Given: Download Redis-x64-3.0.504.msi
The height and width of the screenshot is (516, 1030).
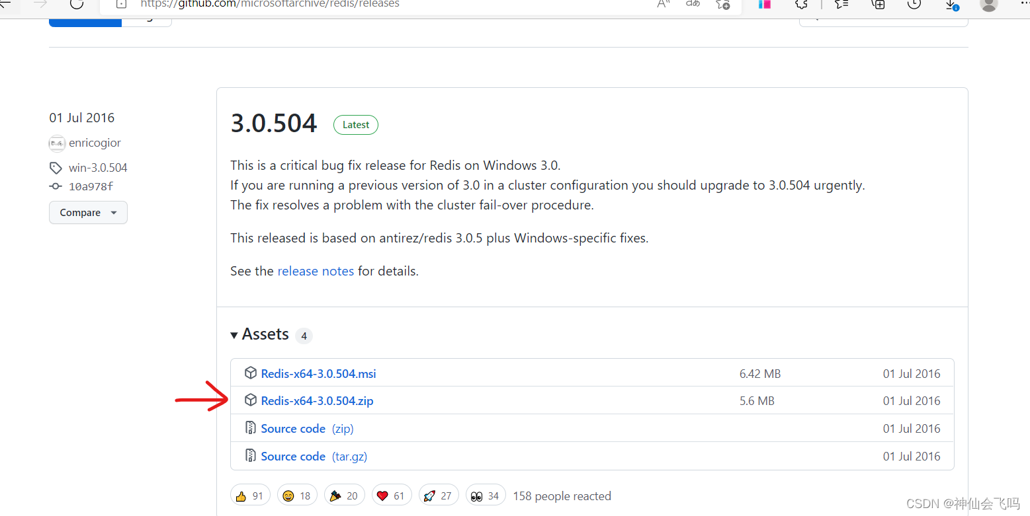Looking at the screenshot, I should [318, 374].
